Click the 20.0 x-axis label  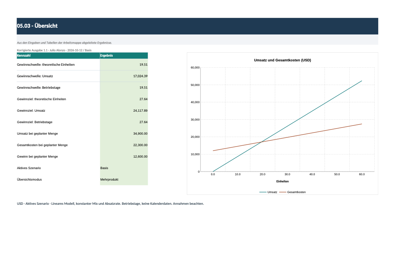263,174
